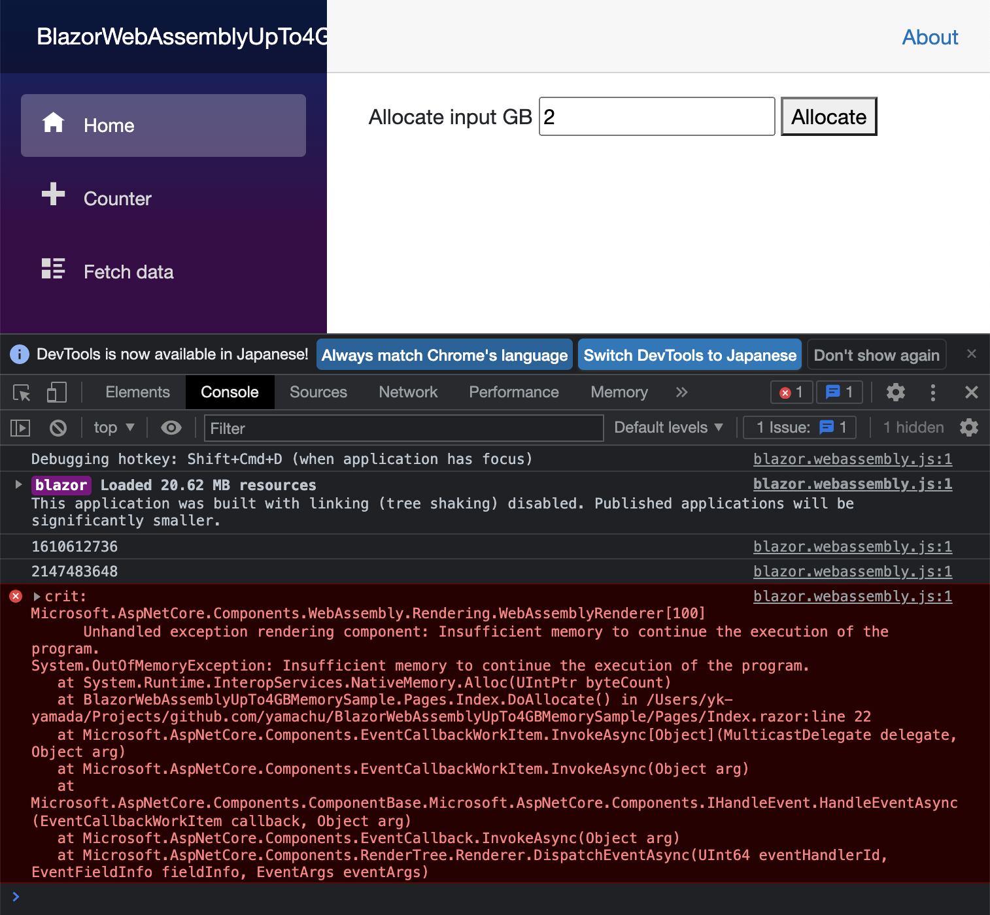Screen dimensions: 990x915
Task: Show more DevTools tabs chevron
Action: (681, 392)
